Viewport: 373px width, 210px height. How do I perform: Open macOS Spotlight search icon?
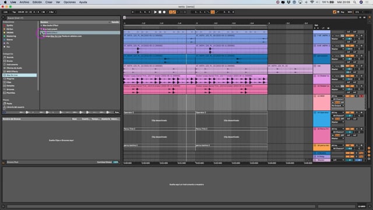355,2
